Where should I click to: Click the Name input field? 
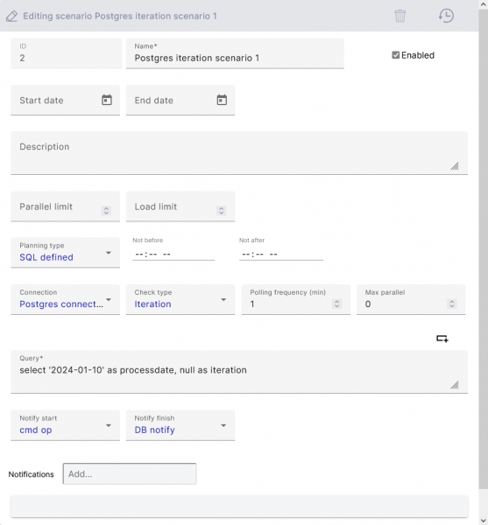(x=235, y=53)
